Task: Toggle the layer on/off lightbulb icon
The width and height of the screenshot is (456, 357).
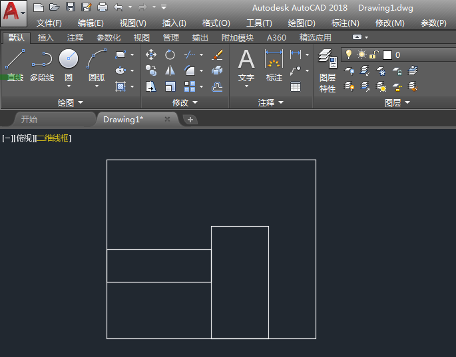Action: (x=347, y=55)
